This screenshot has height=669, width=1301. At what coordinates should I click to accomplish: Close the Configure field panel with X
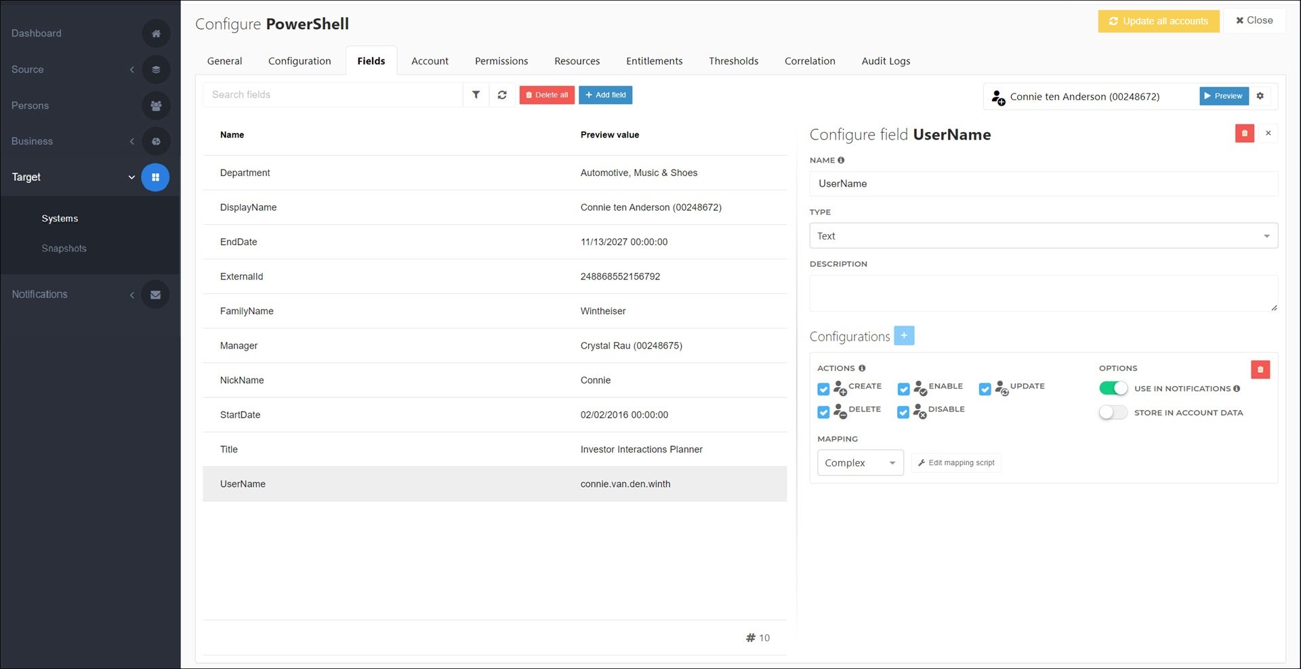1268,133
